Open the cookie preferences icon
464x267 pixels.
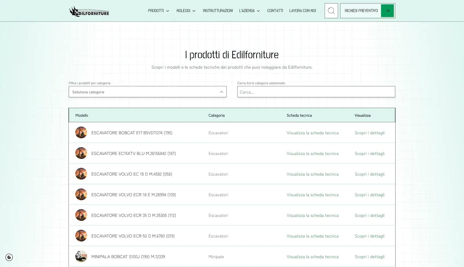9,257
